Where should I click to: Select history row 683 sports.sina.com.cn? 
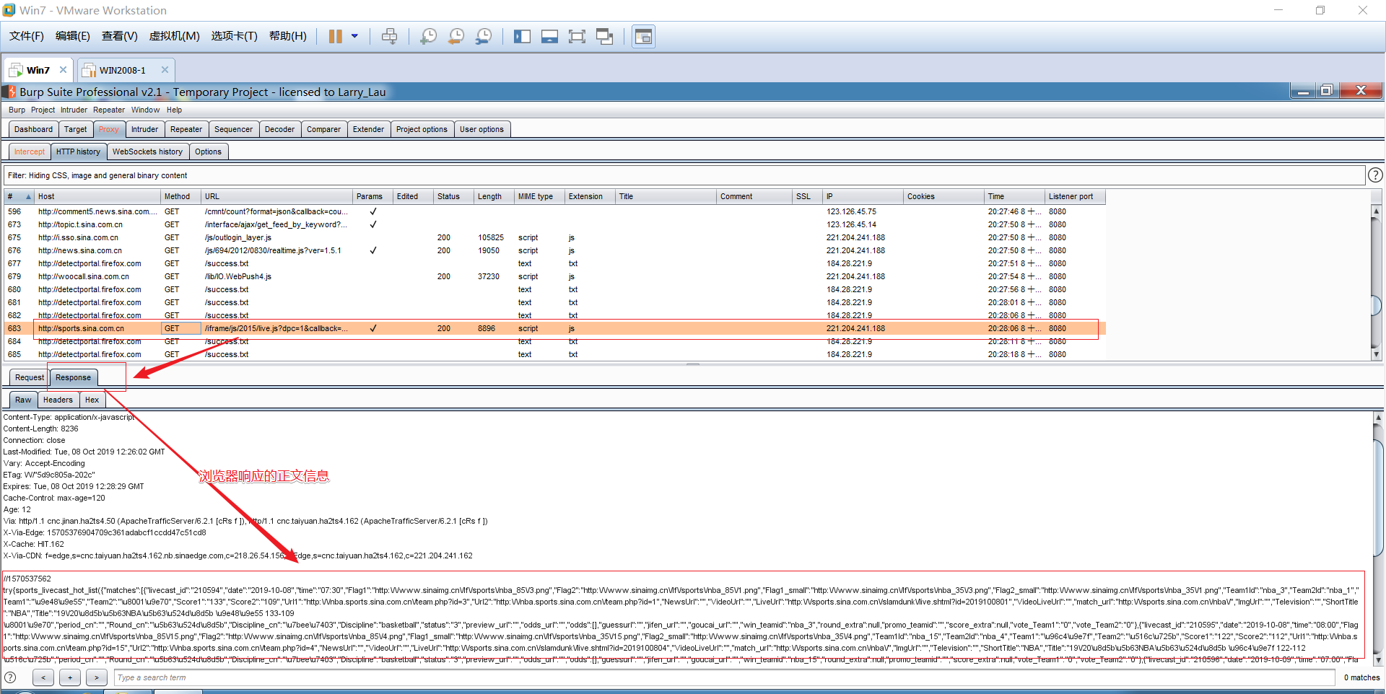[x=554, y=328]
